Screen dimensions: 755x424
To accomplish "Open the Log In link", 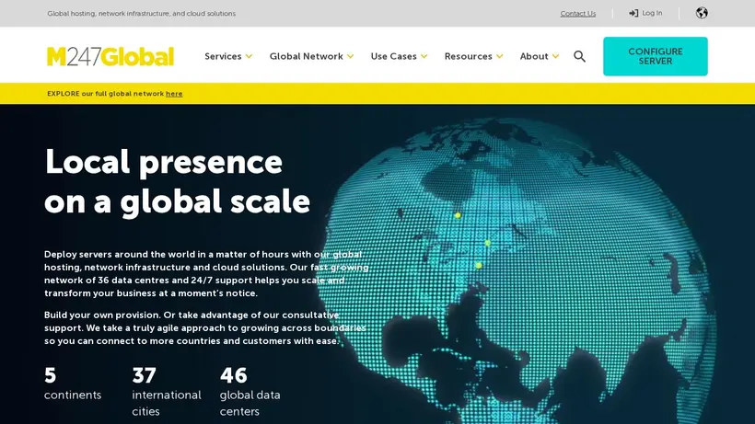I will point(645,13).
